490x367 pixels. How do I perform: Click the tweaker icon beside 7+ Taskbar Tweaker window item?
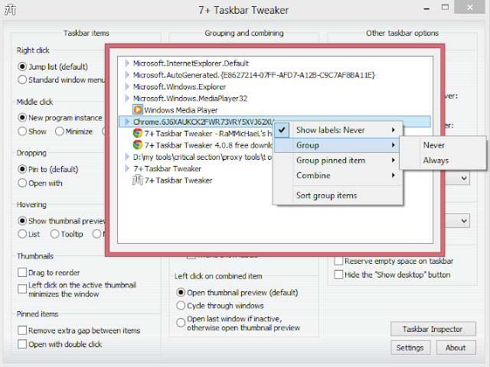138,180
